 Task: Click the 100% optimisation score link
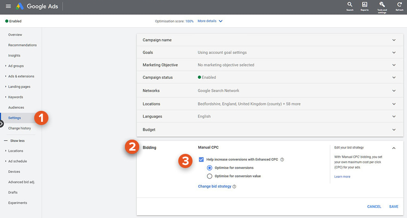[x=190, y=21]
